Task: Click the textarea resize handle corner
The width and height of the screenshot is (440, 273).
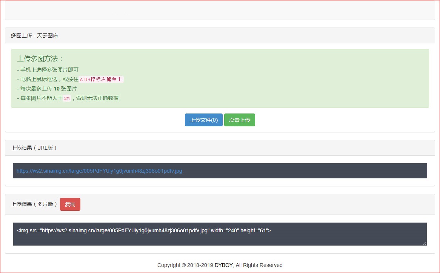Action: coord(425,244)
